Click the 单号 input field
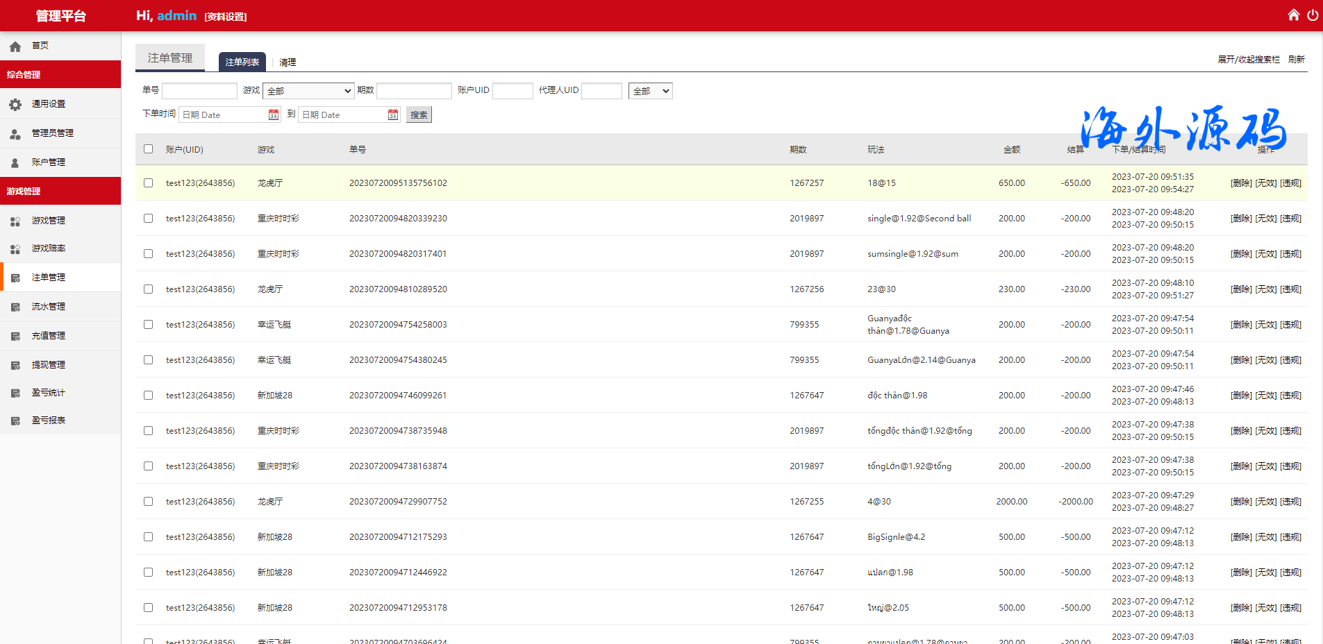 199,91
